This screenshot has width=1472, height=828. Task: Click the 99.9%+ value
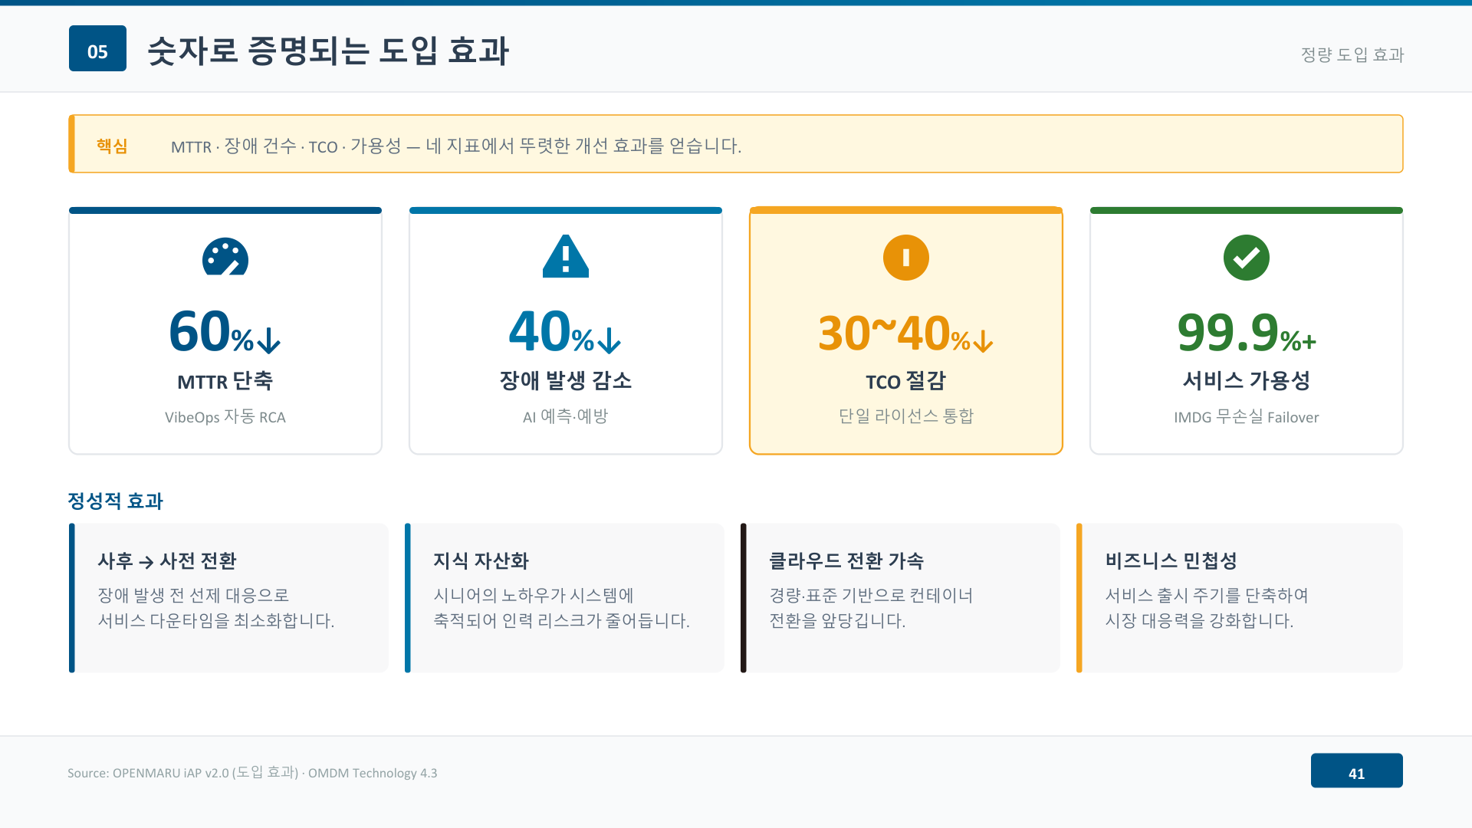point(1247,333)
